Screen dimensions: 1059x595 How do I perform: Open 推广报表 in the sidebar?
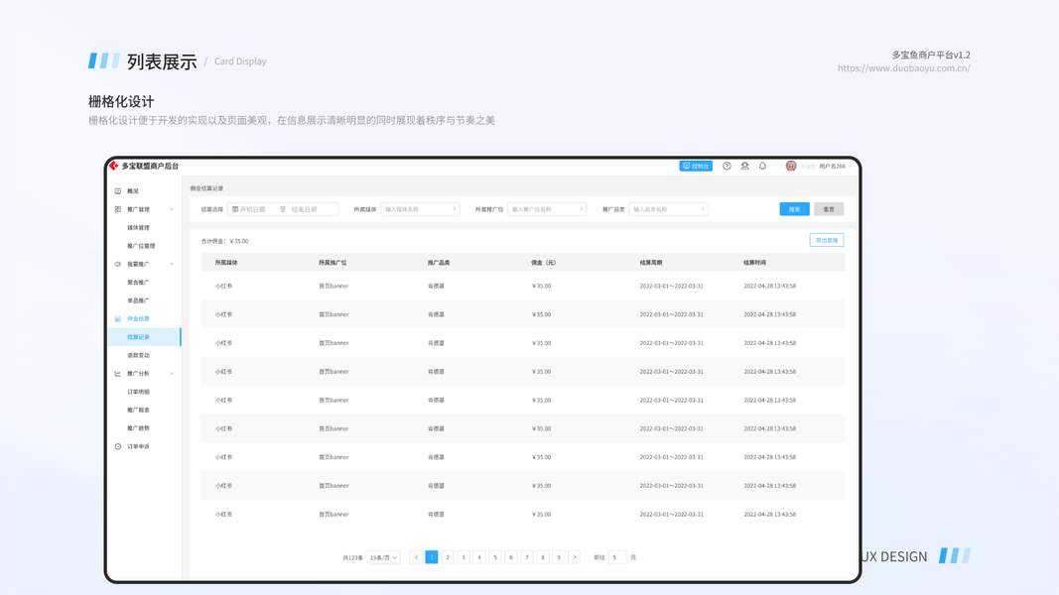pos(138,410)
